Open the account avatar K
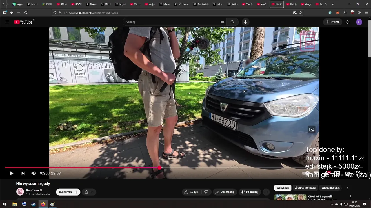Image resolution: width=371 pixels, height=208 pixels. (x=359, y=22)
